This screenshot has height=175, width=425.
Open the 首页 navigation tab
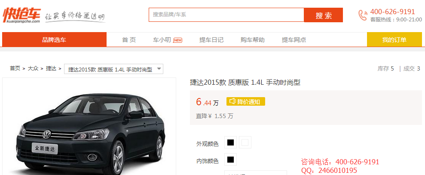[x=129, y=40]
